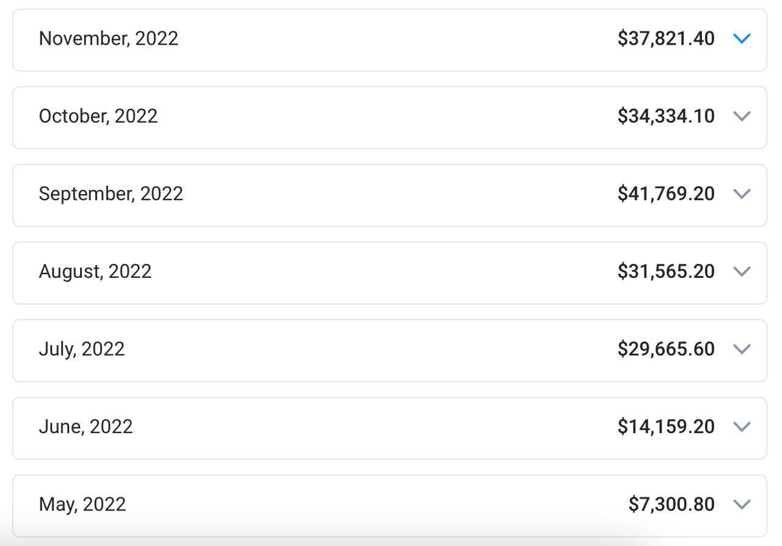This screenshot has height=546, width=782.
Task: Click the $31,565.20 earnings figure
Action: coord(666,271)
